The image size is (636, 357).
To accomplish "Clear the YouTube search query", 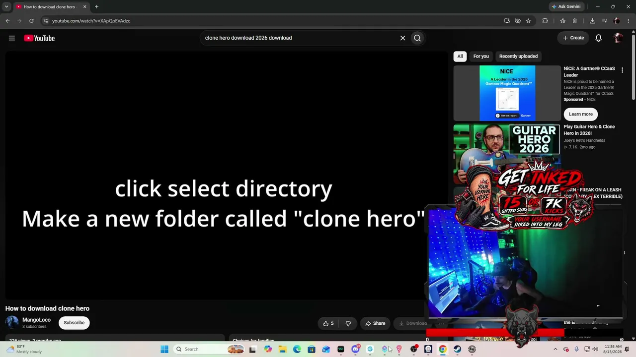I will point(402,38).
